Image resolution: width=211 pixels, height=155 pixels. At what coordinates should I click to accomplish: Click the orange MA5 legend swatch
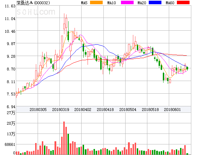(96, 2)
